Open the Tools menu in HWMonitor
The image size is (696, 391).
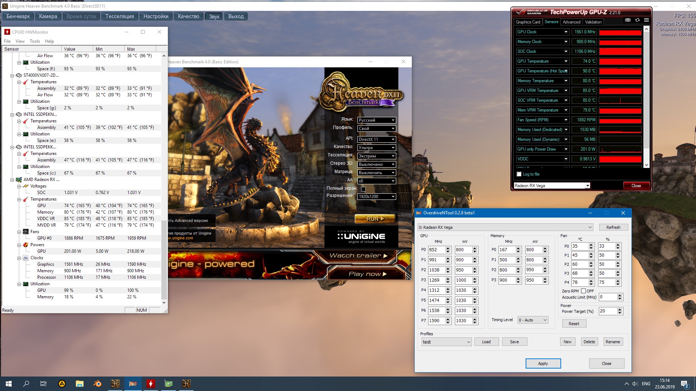pos(35,41)
